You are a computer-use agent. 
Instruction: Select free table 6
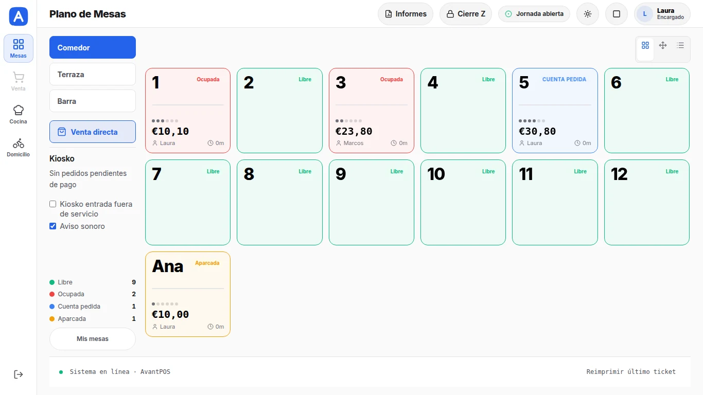tap(647, 111)
